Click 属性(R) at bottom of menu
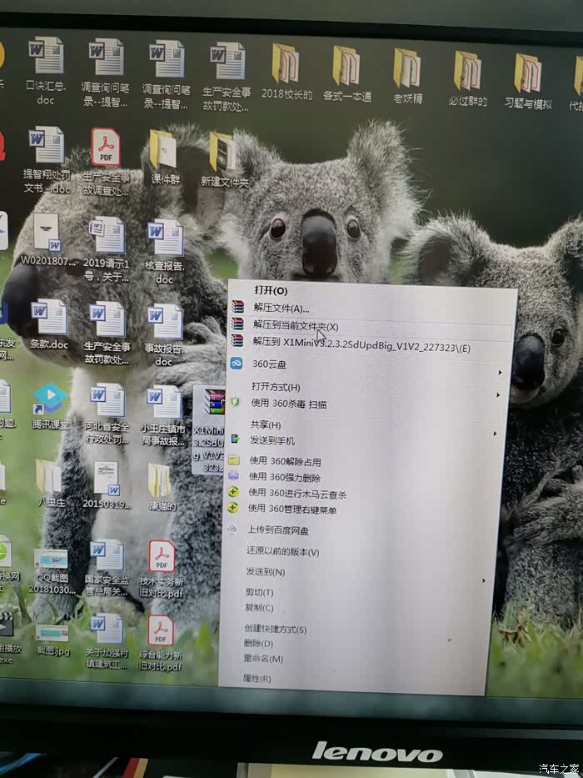 pos(257,679)
